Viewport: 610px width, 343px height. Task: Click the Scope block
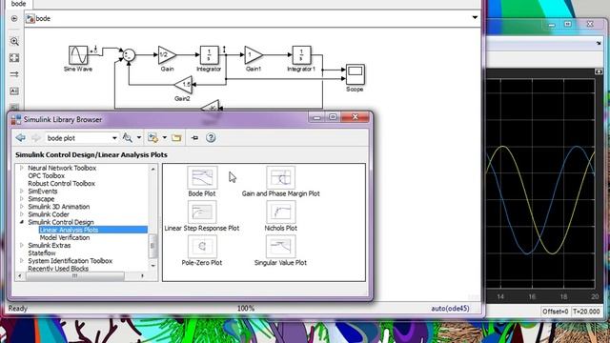click(x=356, y=74)
